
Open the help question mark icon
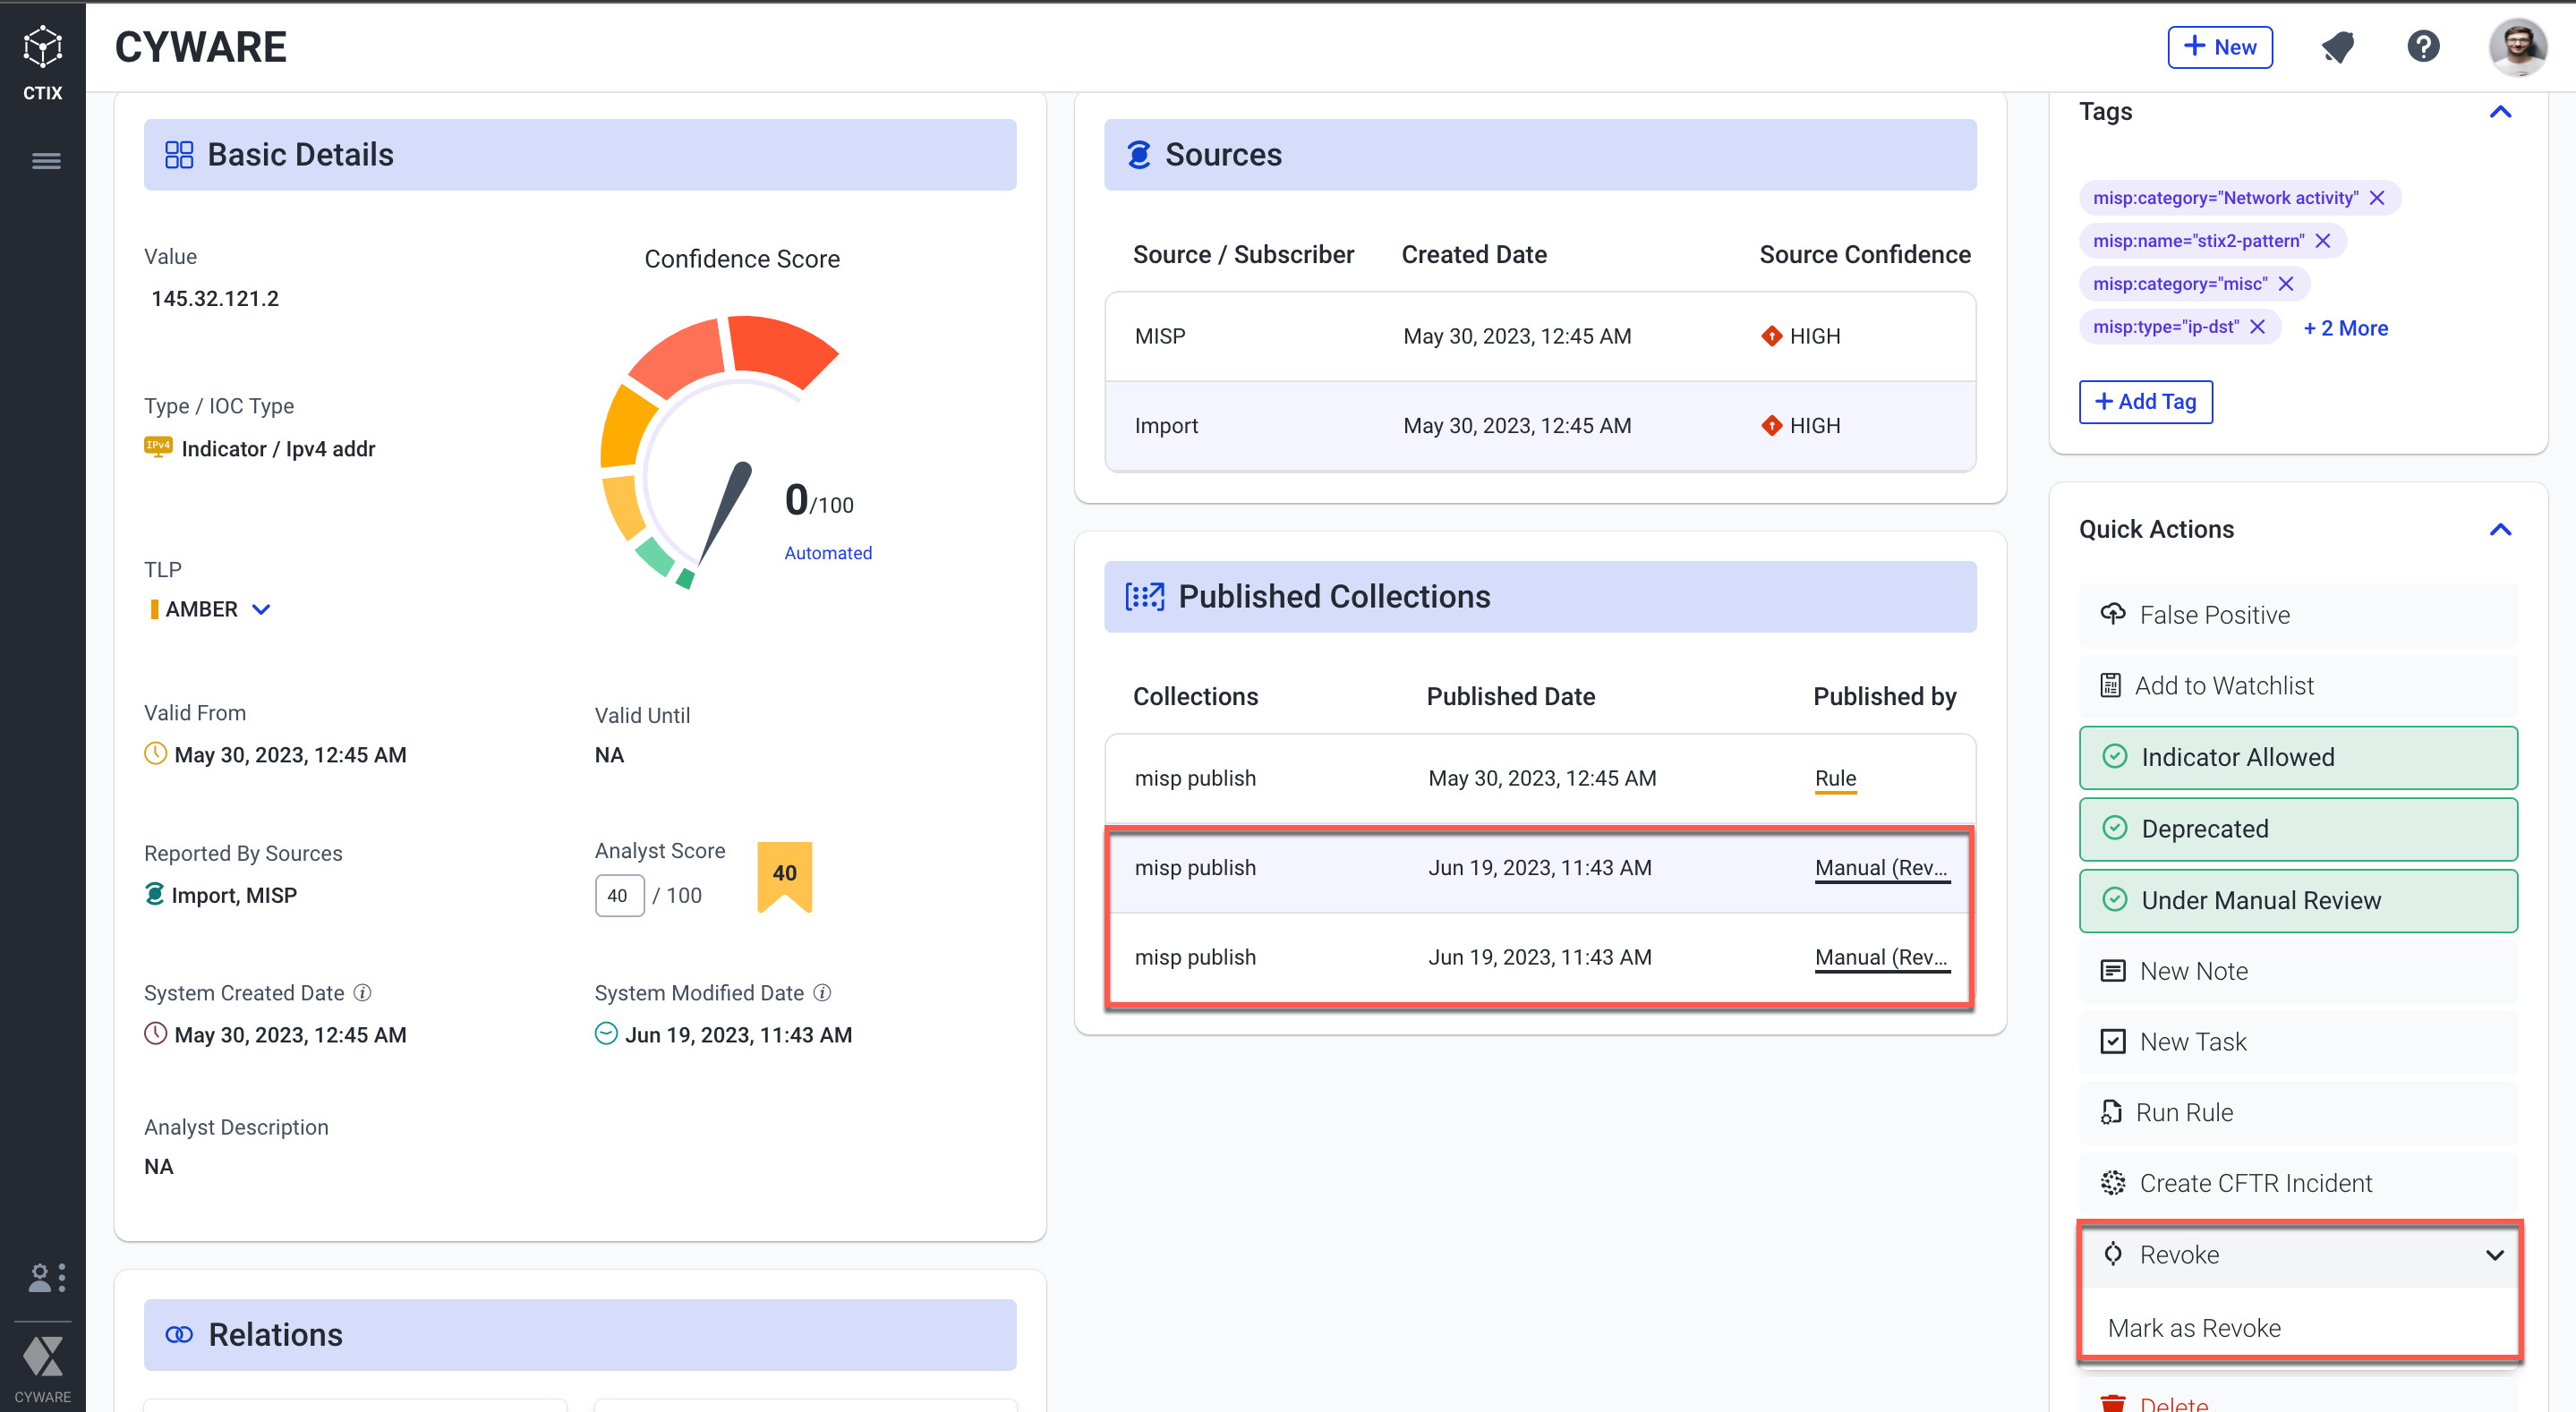coord(2423,46)
